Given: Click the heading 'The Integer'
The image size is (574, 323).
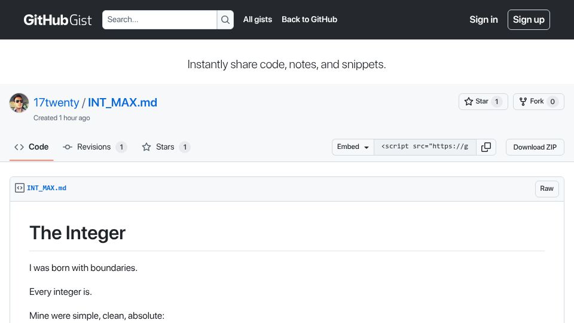Looking at the screenshot, I should click(77, 233).
